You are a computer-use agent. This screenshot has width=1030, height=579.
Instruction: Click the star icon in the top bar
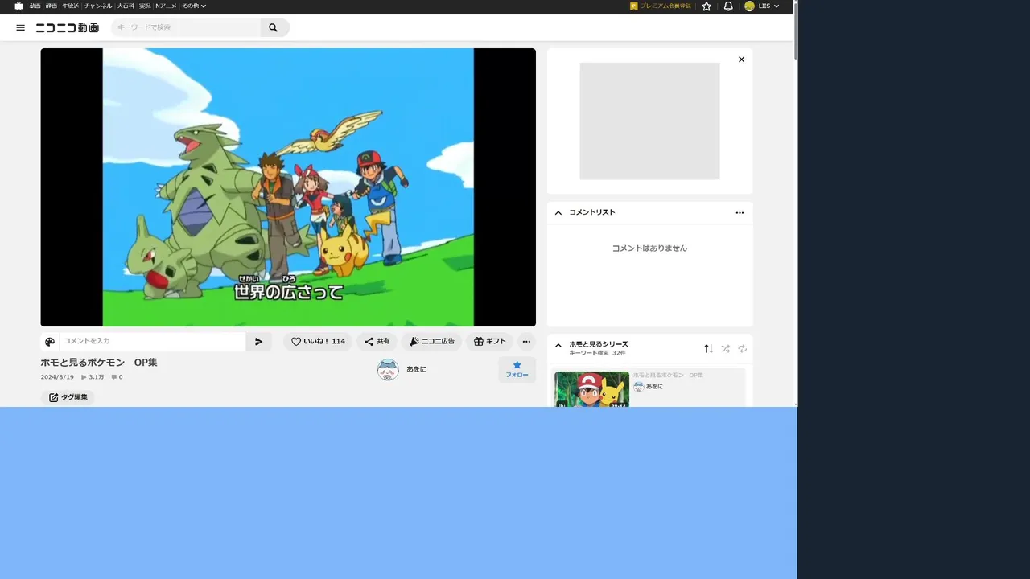point(707,6)
